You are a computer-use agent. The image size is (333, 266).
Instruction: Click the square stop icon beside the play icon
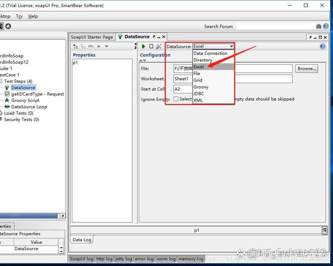(x=151, y=46)
